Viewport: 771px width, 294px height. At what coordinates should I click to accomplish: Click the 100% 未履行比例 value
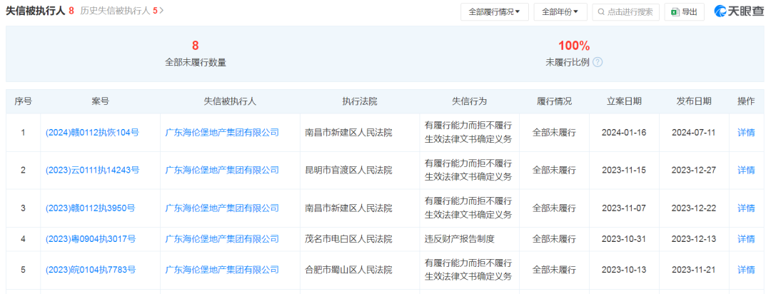click(x=574, y=46)
